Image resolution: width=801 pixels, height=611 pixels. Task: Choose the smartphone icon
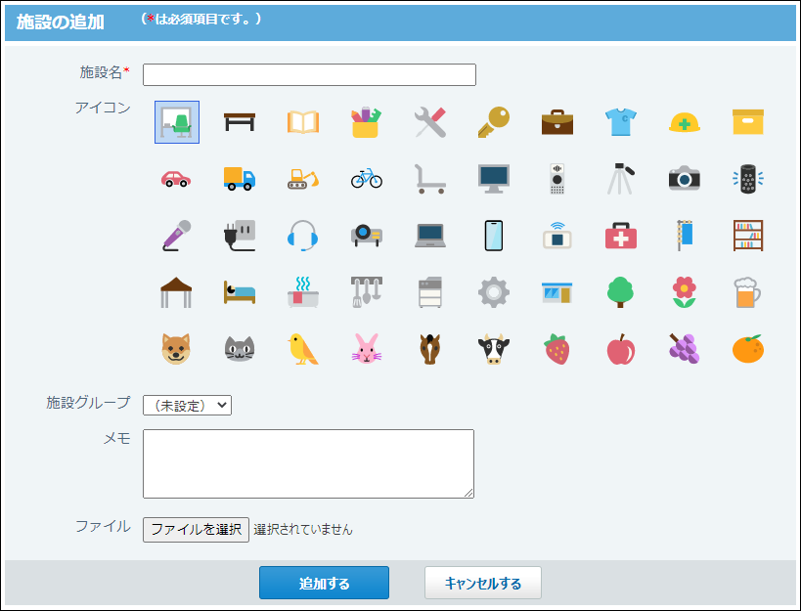(x=494, y=236)
